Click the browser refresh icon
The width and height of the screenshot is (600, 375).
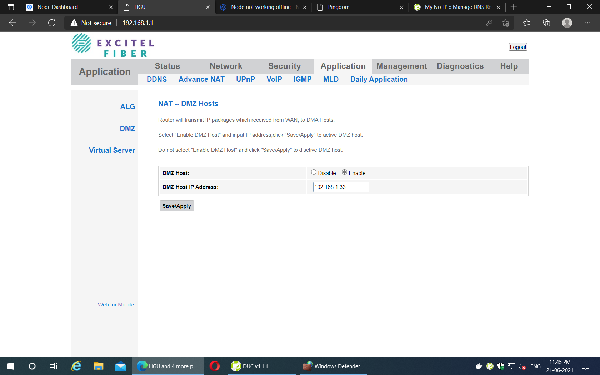point(52,23)
